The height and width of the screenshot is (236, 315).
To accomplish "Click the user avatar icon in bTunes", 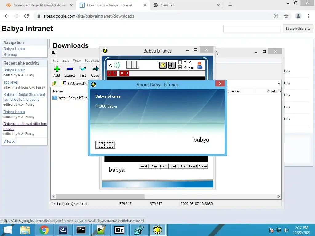I will point(200,65).
